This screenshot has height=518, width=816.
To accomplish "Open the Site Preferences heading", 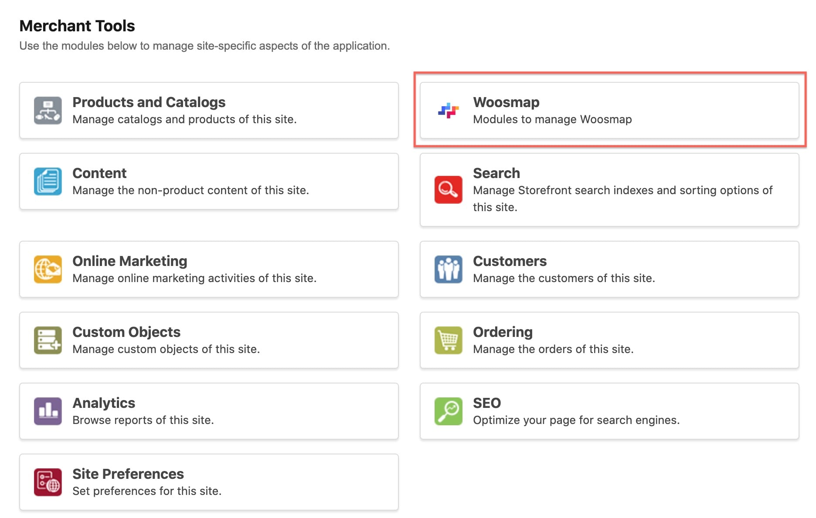I will click(128, 474).
